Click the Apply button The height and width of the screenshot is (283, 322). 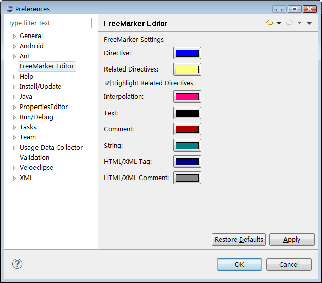tap(292, 239)
